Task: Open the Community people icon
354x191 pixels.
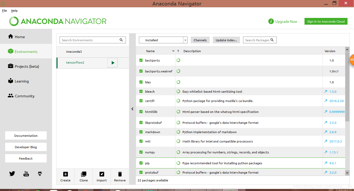Action: click(x=10, y=96)
